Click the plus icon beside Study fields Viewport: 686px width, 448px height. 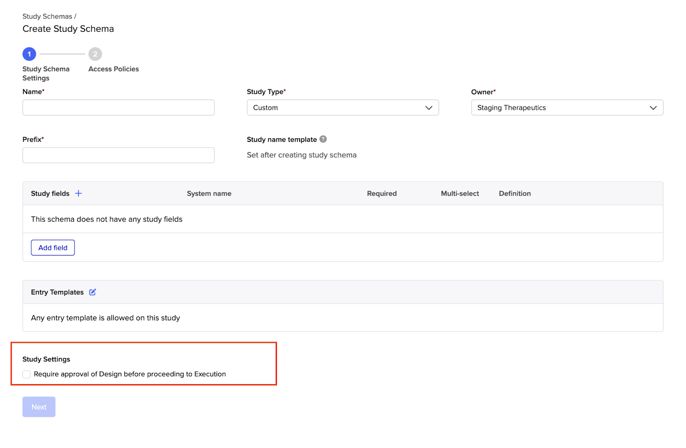coord(78,193)
